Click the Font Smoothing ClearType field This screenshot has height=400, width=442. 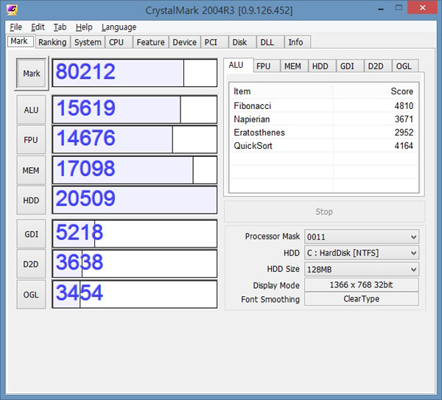point(362,299)
